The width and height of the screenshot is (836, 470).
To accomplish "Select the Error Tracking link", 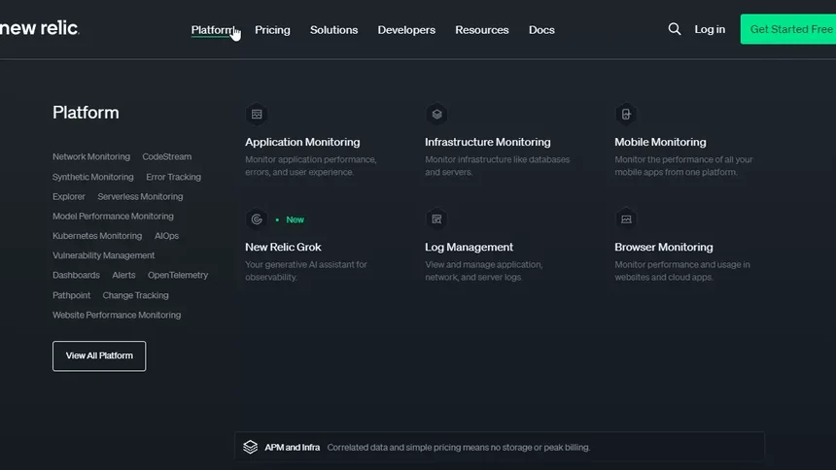I will point(173,177).
